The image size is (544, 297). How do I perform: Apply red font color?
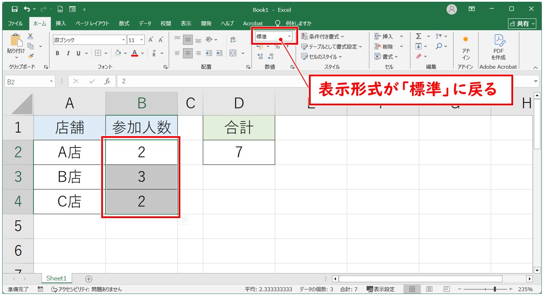pos(135,53)
